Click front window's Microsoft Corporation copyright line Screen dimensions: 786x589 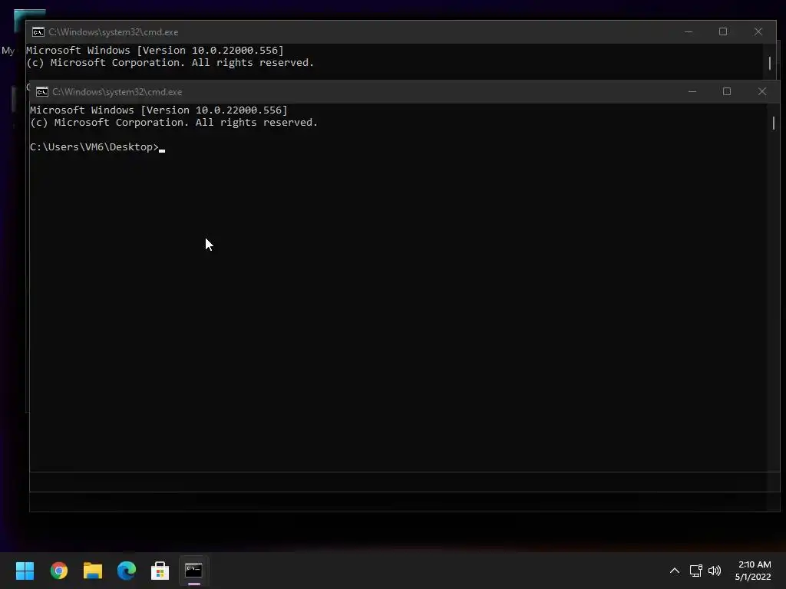tap(174, 123)
